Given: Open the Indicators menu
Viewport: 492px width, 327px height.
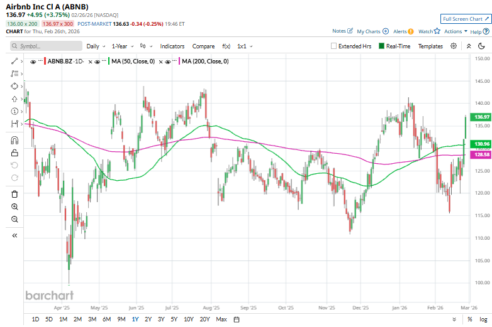Looking at the screenshot, I should (x=172, y=46).
